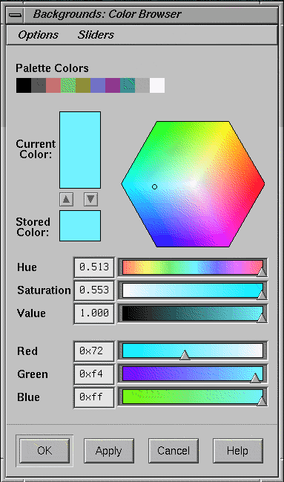Click the Hue value field
The image size is (284, 482).
coord(94,267)
